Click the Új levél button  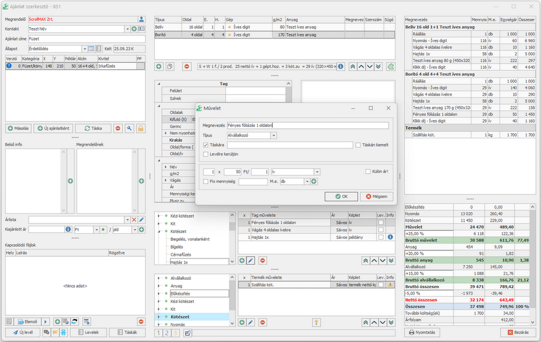tap(23, 332)
